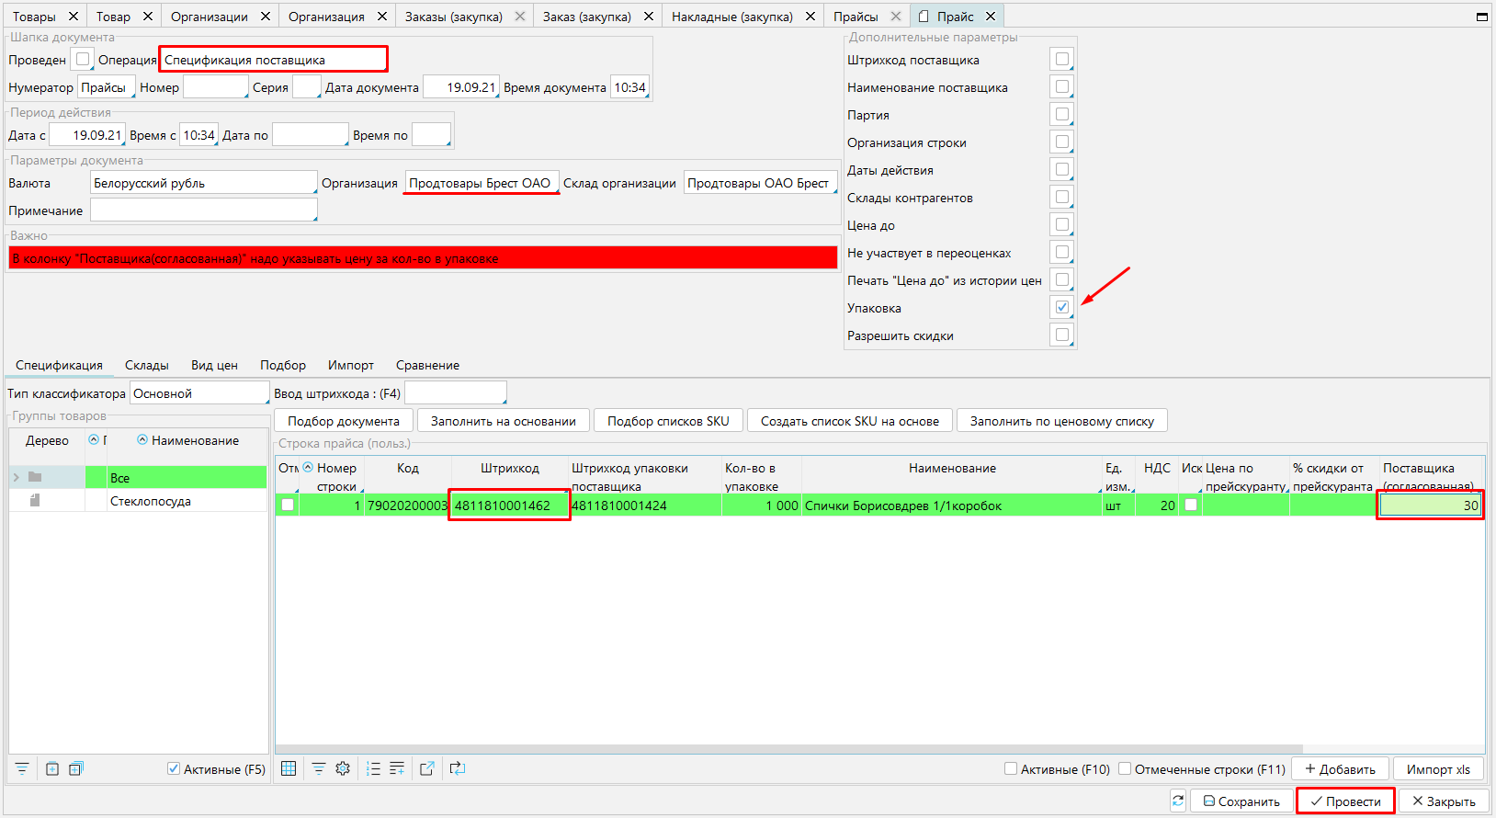
Task: Click the Примечание input field
Action: [x=203, y=210]
